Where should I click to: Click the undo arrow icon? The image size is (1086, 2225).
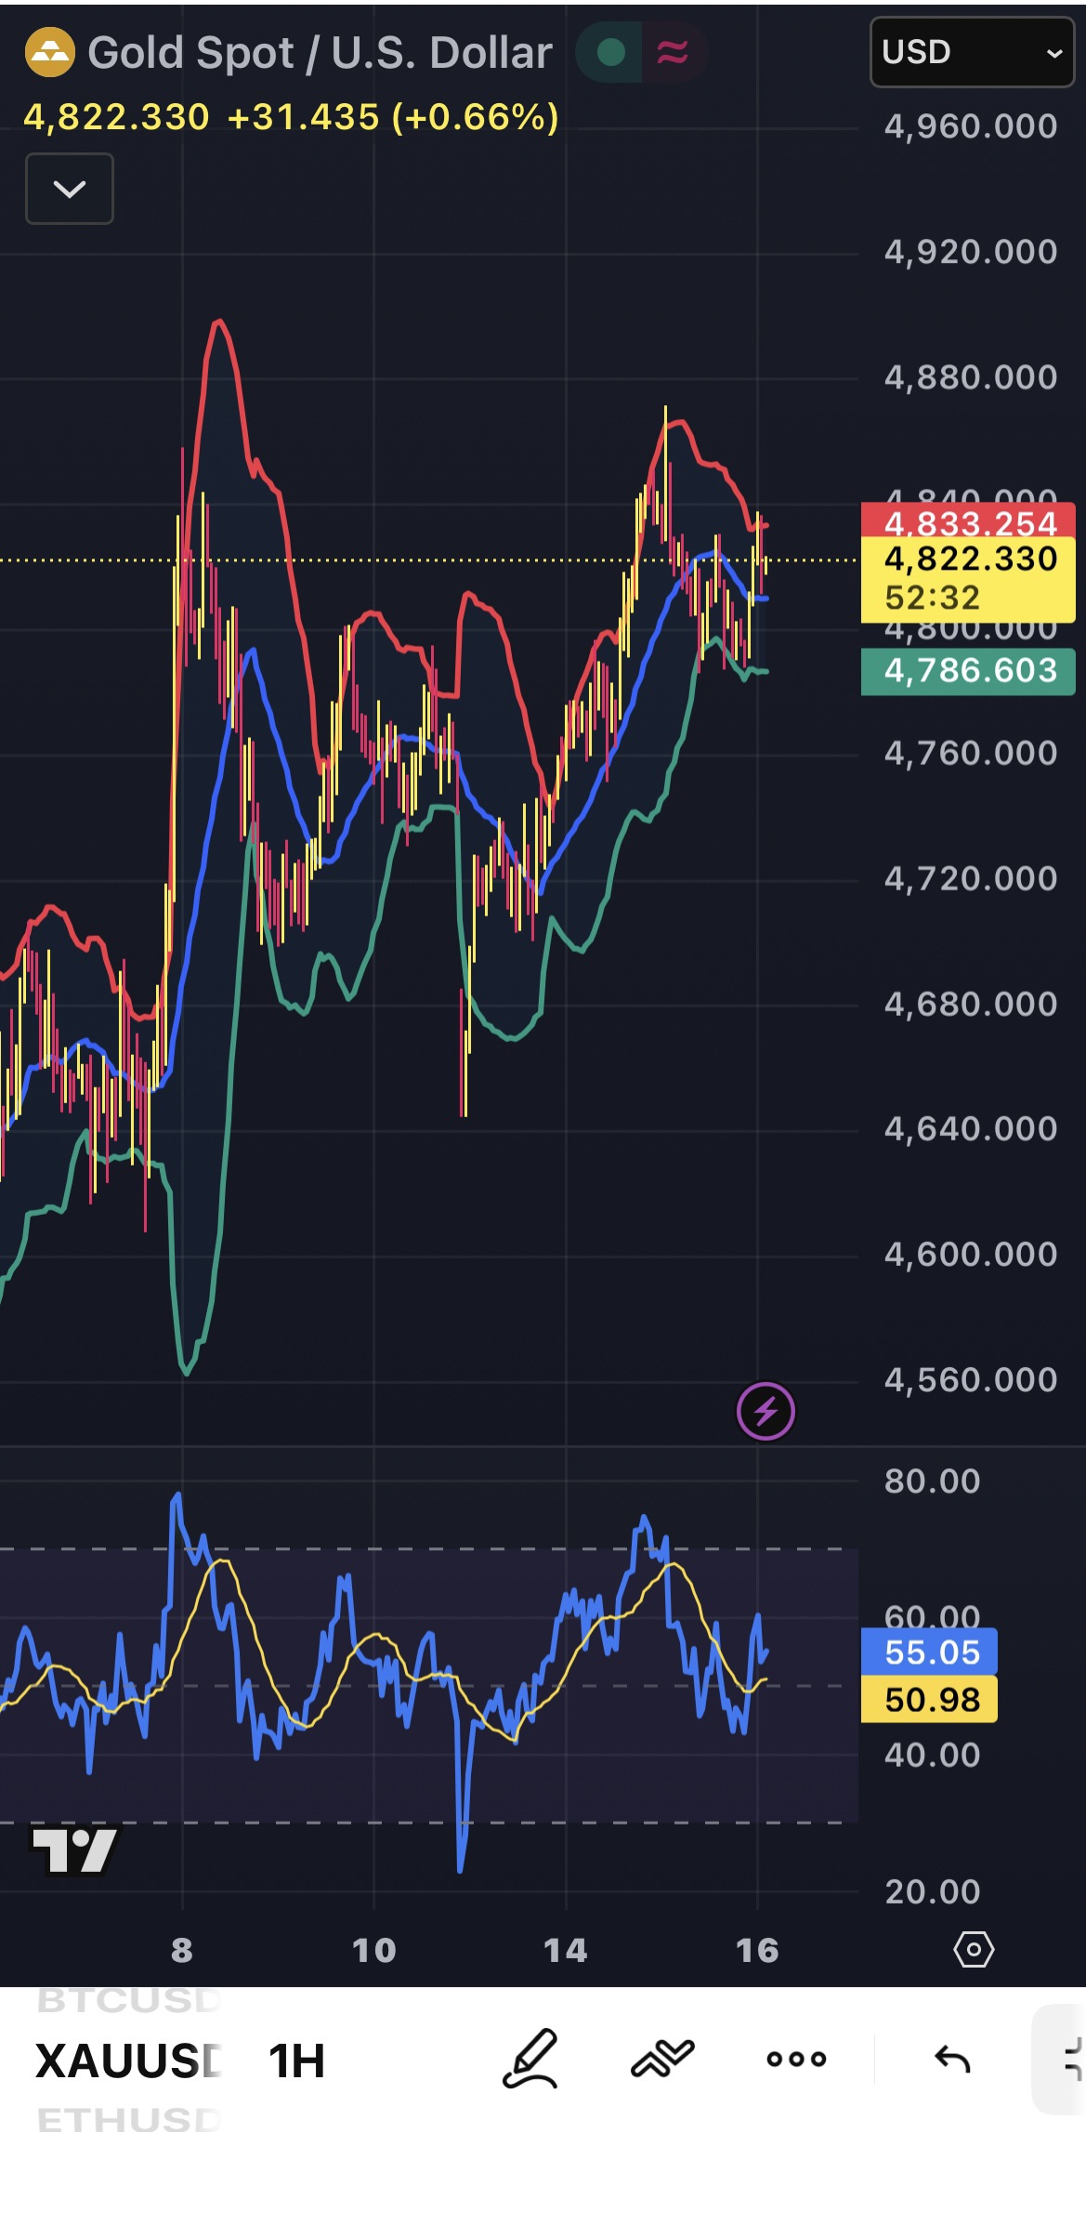click(x=952, y=2059)
